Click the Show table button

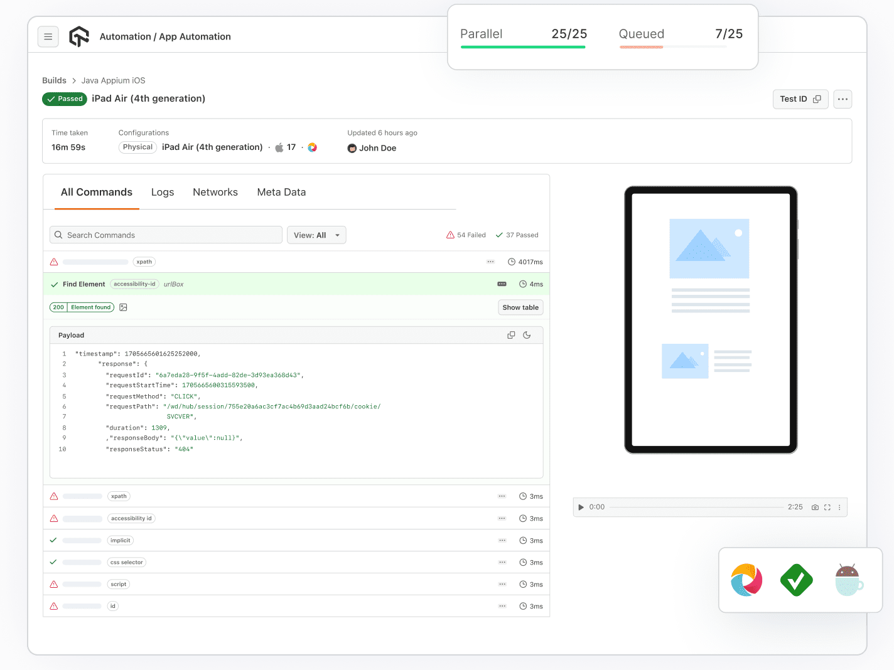[520, 307]
